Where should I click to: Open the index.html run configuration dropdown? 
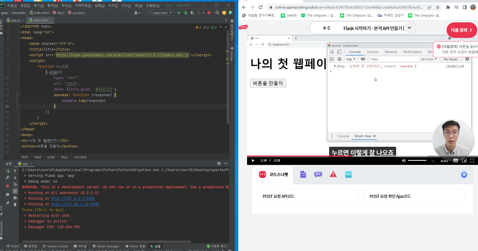160,13
